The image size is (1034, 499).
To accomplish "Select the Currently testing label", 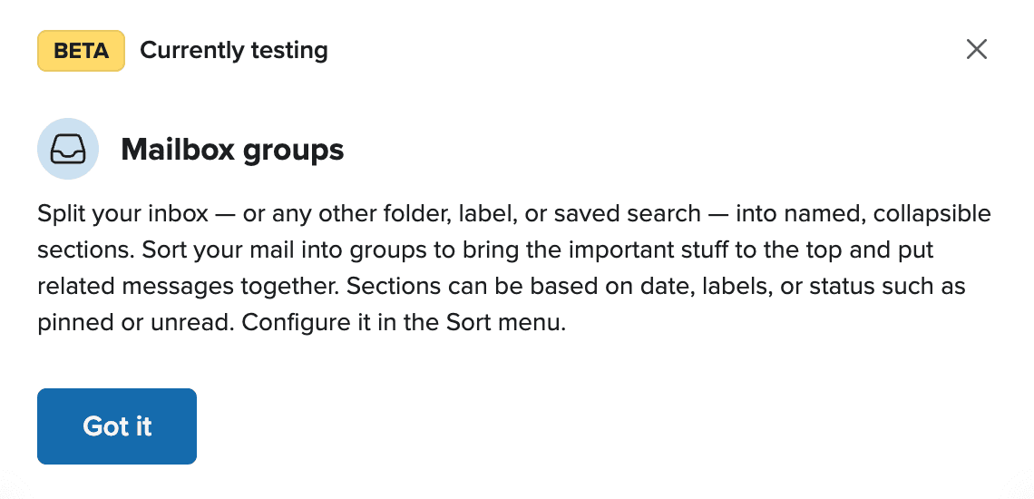I will [233, 50].
